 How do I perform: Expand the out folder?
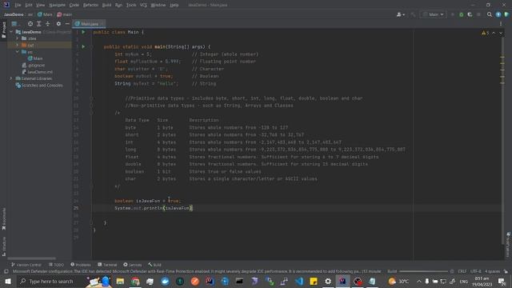point(18,45)
